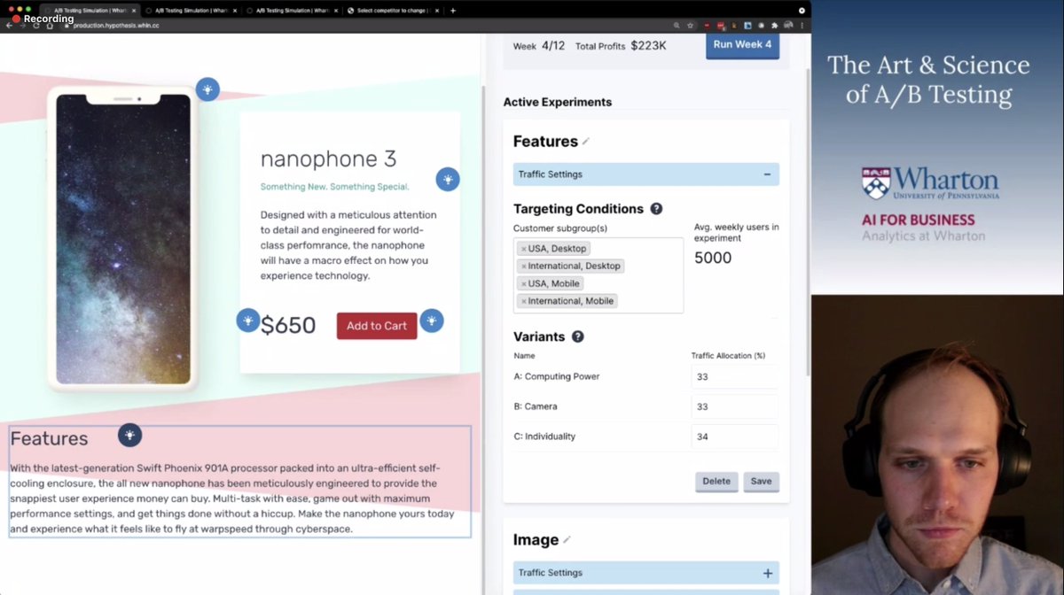
Task: Expand the Image Traffic Settings section
Action: point(767,573)
